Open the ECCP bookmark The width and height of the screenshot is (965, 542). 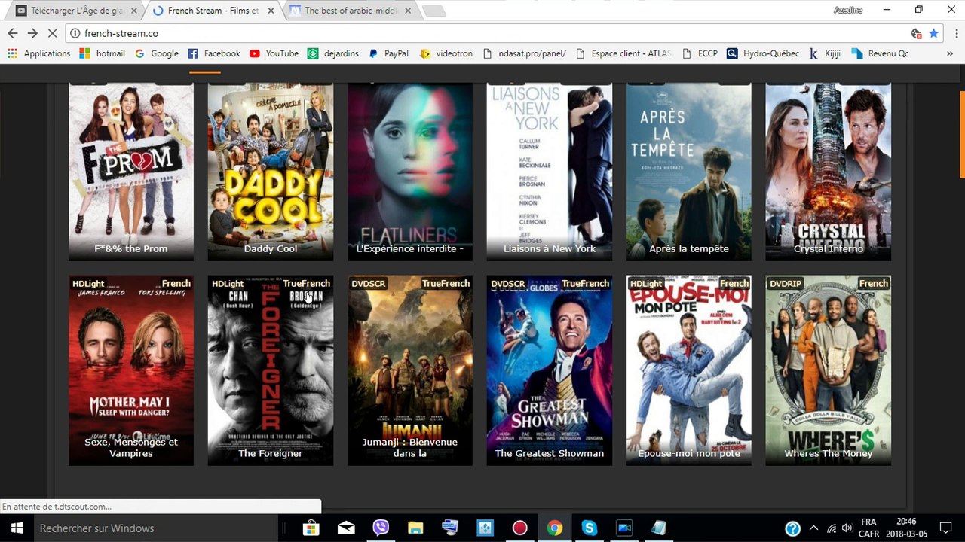[x=700, y=53]
